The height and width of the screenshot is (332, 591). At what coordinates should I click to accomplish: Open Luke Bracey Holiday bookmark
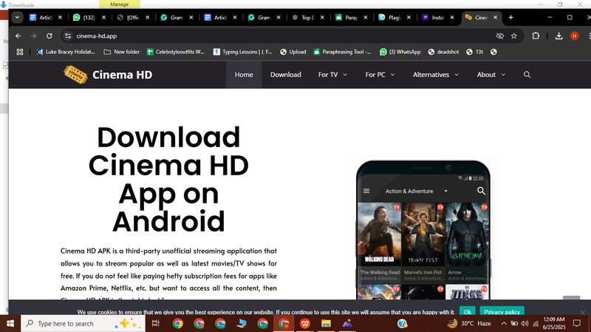click(66, 52)
